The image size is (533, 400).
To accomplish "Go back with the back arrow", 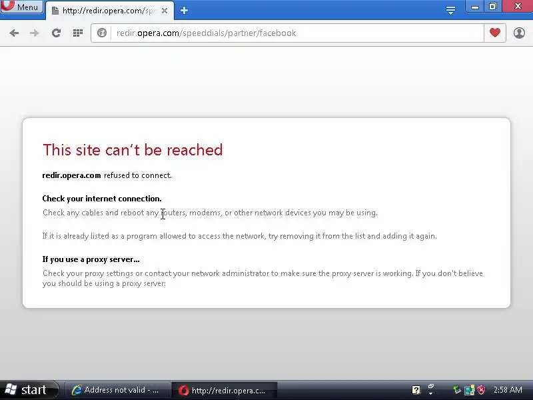I will click(x=14, y=33).
